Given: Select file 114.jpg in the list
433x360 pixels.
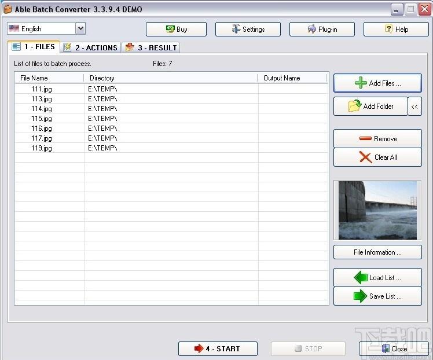Looking at the screenshot, I should pos(42,109).
